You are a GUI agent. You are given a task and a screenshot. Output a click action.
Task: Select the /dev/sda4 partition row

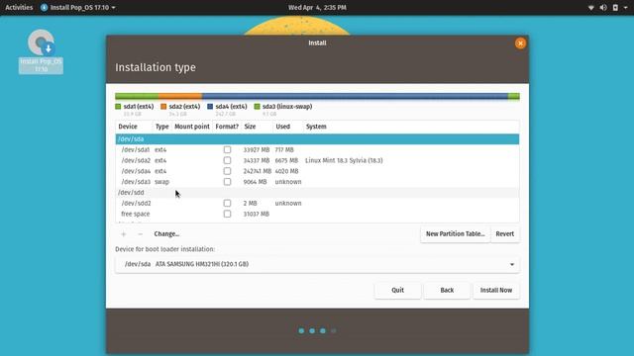click(317, 171)
